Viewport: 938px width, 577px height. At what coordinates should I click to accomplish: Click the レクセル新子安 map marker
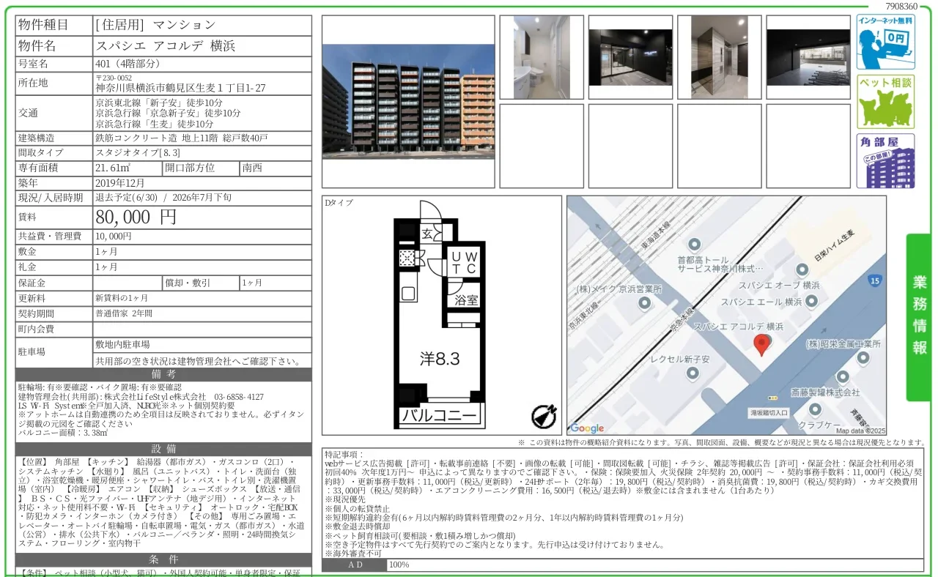[x=693, y=373]
